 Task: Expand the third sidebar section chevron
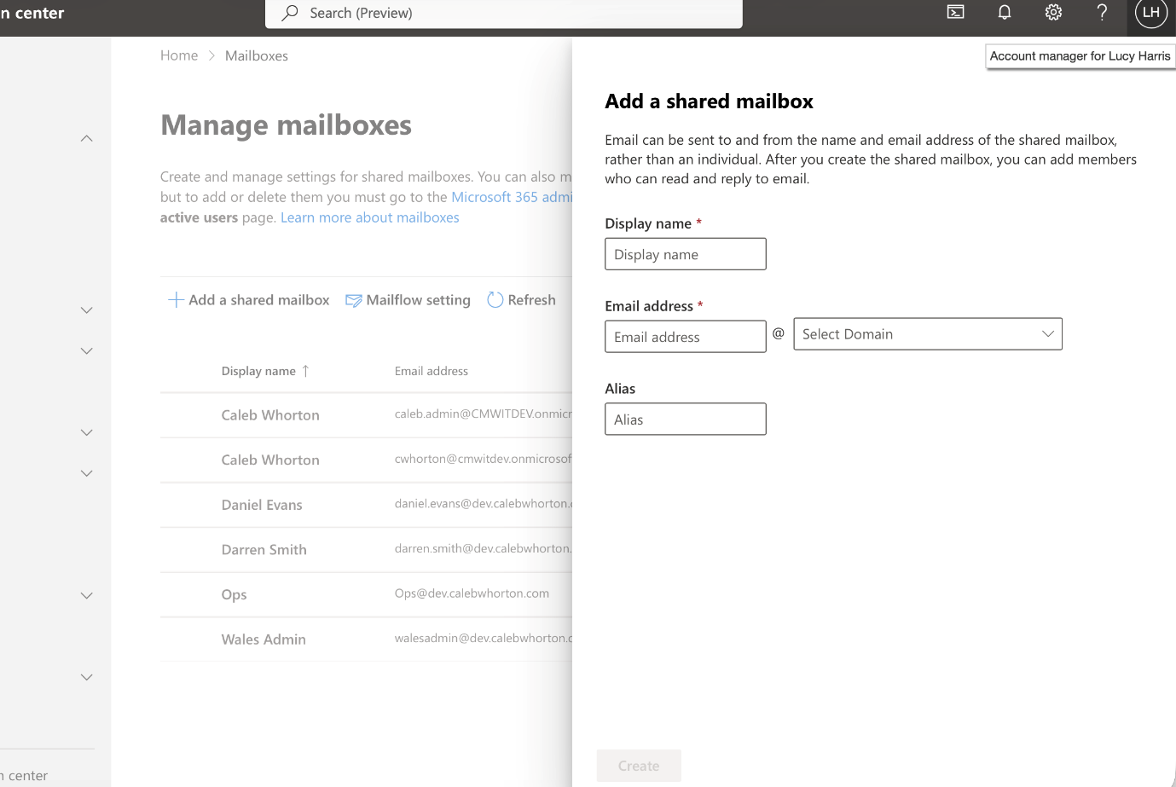[86, 351]
